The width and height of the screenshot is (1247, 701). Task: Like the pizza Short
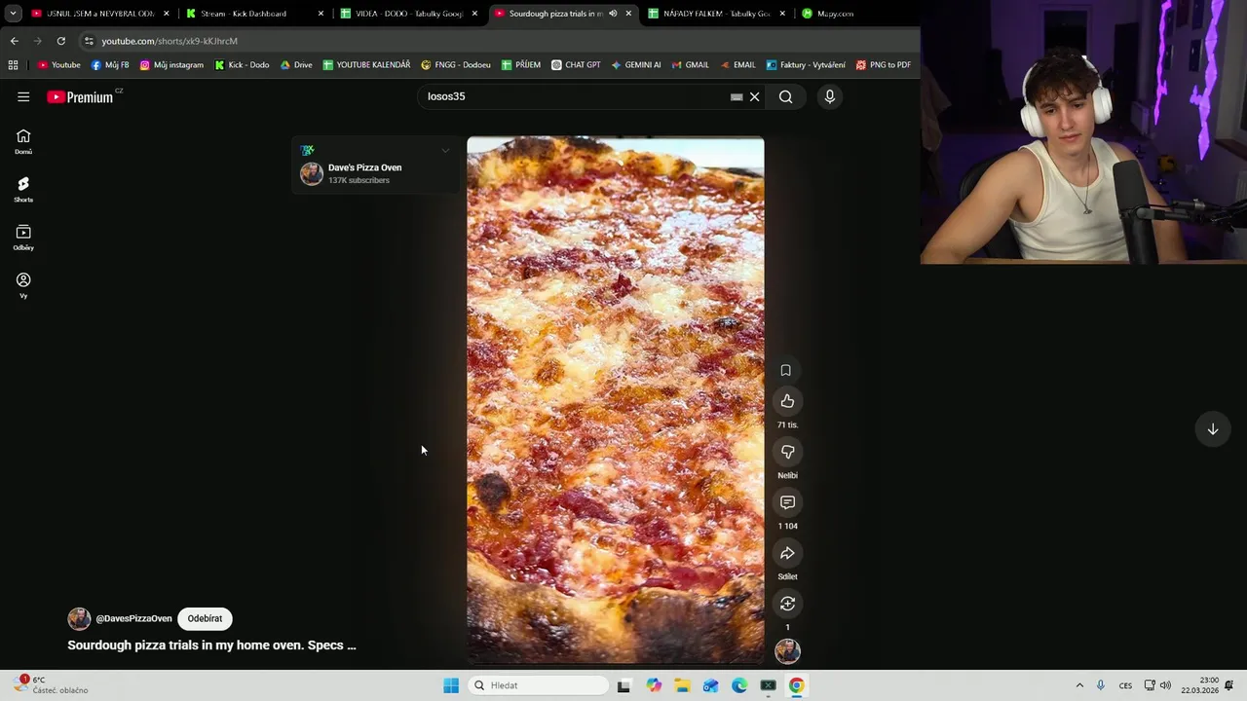tap(787, 401)
